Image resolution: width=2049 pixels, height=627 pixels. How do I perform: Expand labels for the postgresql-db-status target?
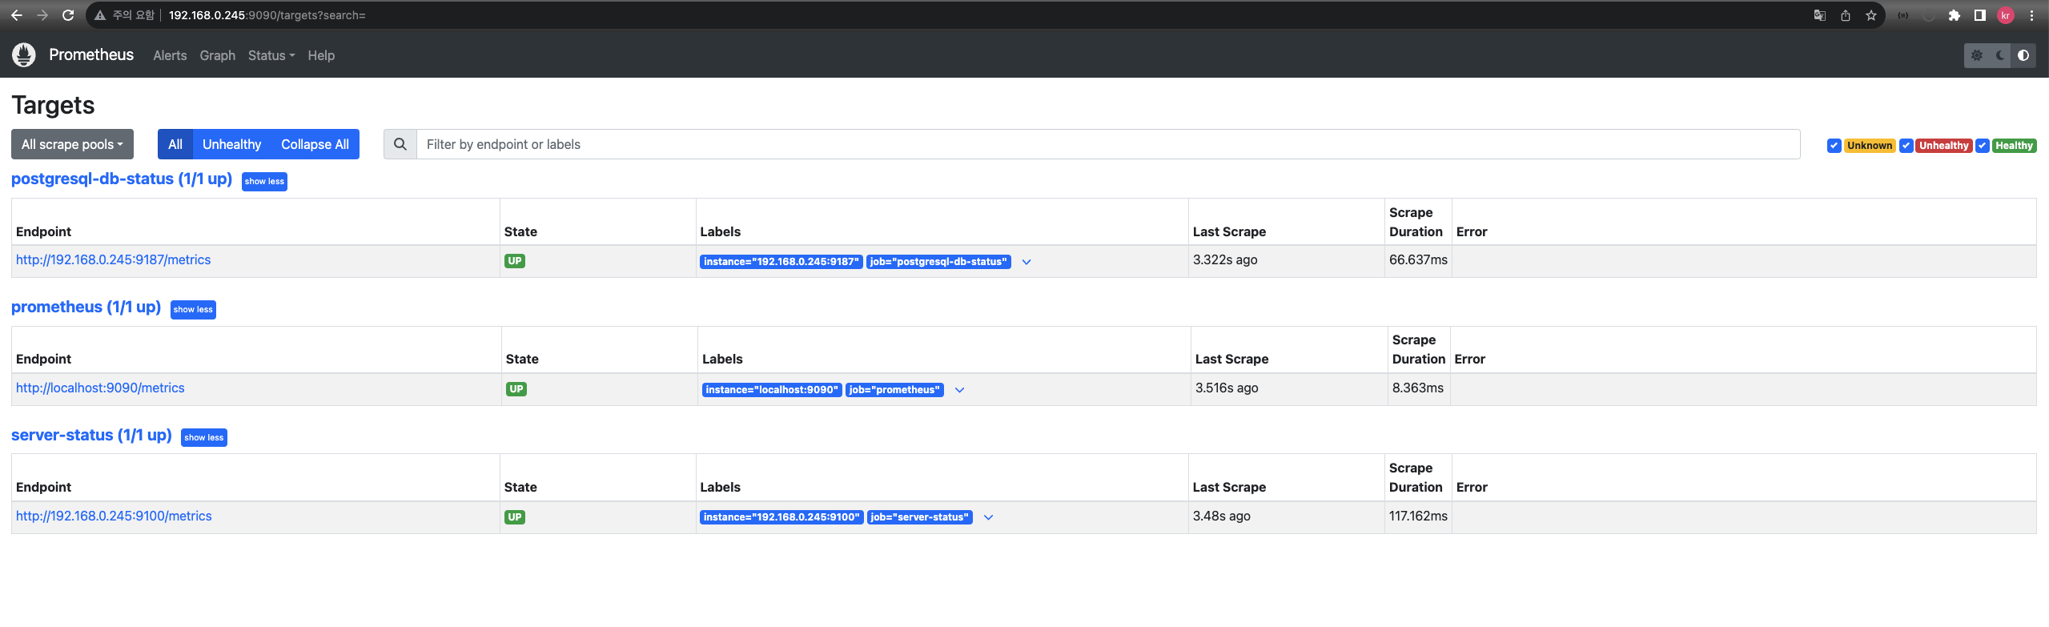pos(1027,262)
